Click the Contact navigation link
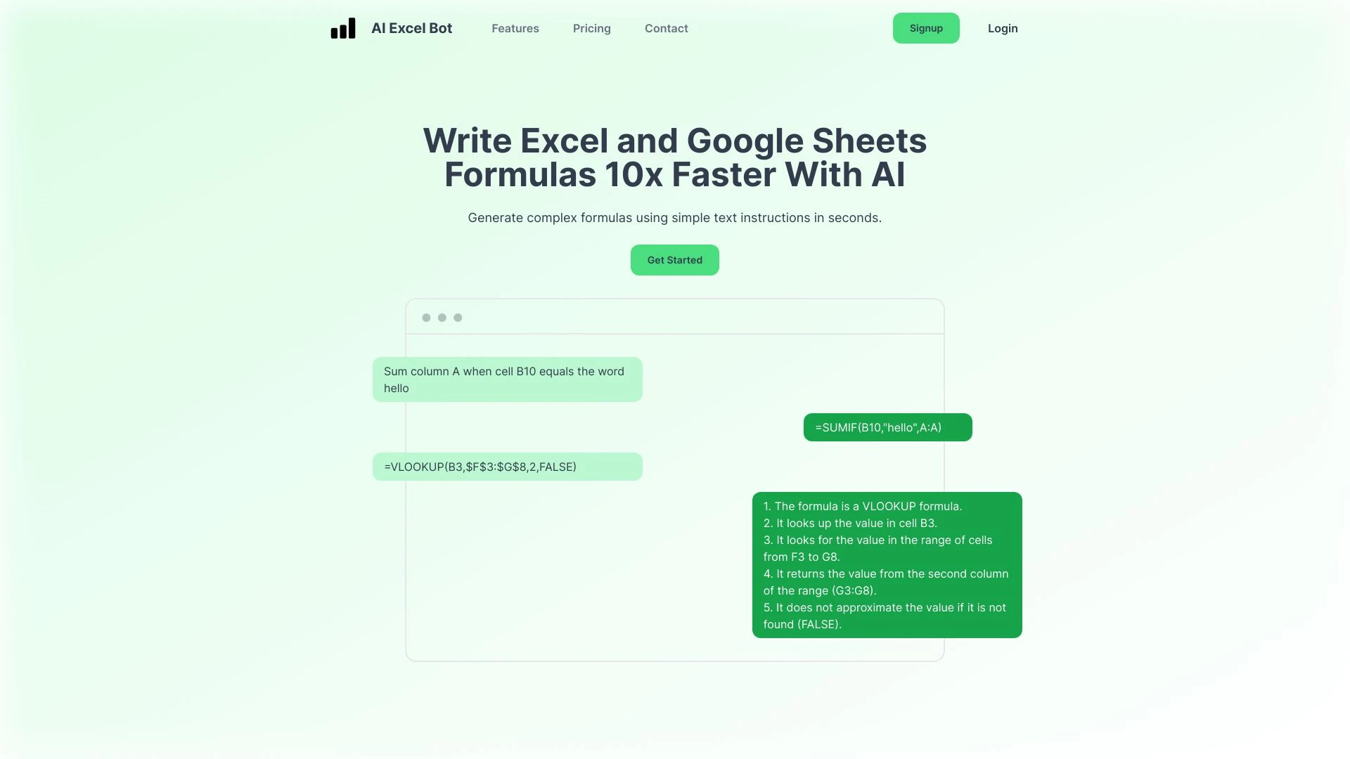1350x759 pixels. (x=666, y=28)
